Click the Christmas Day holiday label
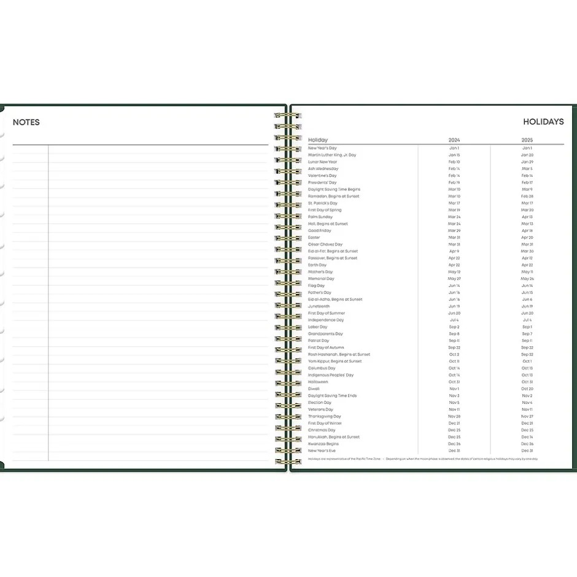Screen dimensions: 577x577 tap(322, 430)
